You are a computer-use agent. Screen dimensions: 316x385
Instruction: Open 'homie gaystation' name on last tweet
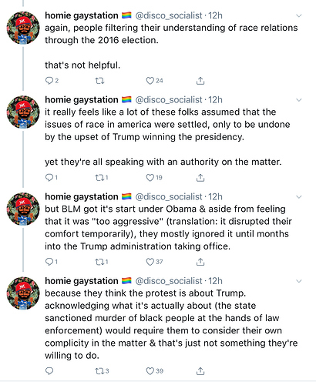[82, 281]
